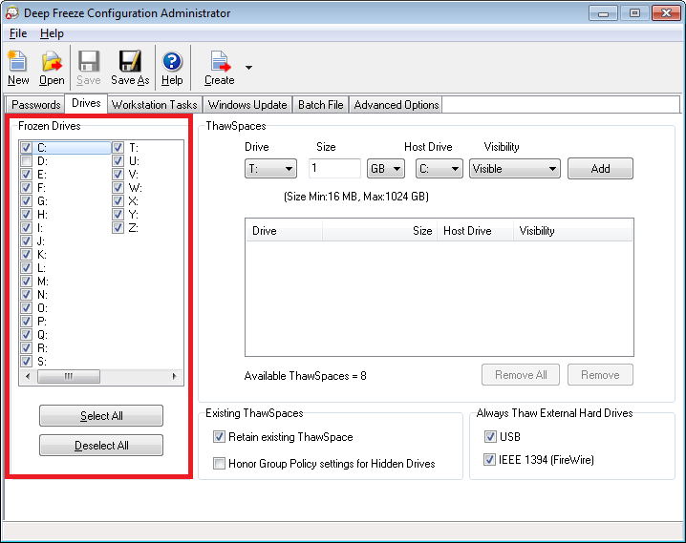Click the Save As floppy disk icon
The height and width of the screenshot is (543, 686).
129,64
